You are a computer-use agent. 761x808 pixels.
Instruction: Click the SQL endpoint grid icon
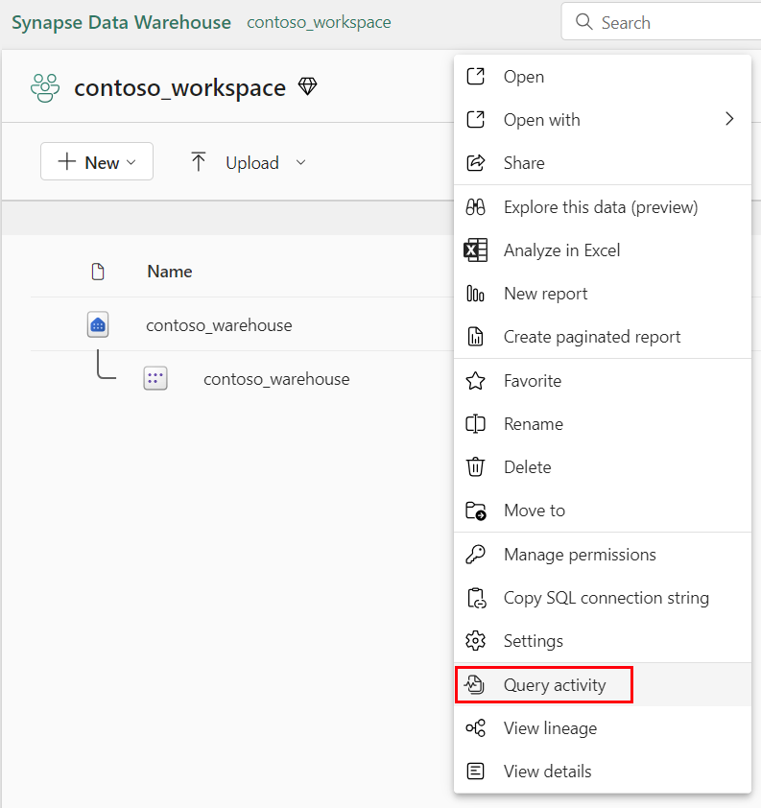tap(155, 378)
